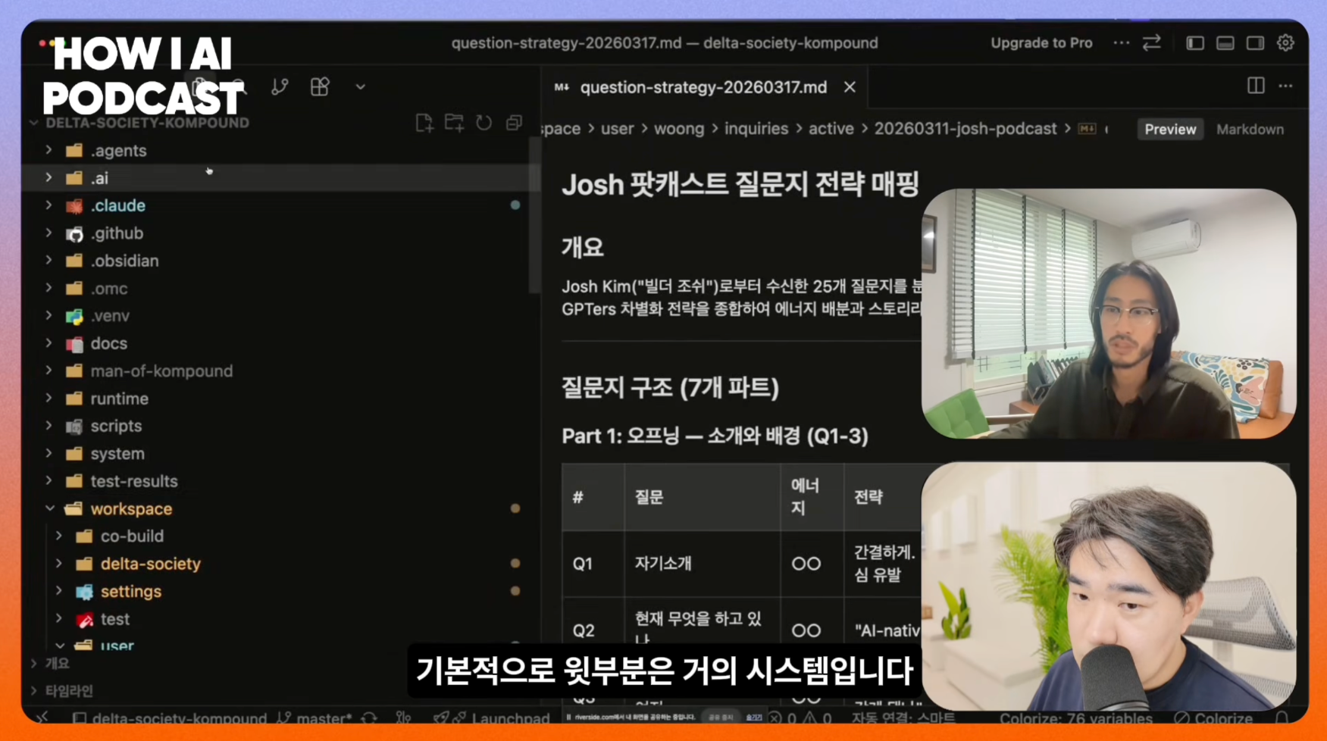Screen dimensions: 1327x741
Task: Open the views dropdown chevron in the sidebar
Action: coord(361,86)
